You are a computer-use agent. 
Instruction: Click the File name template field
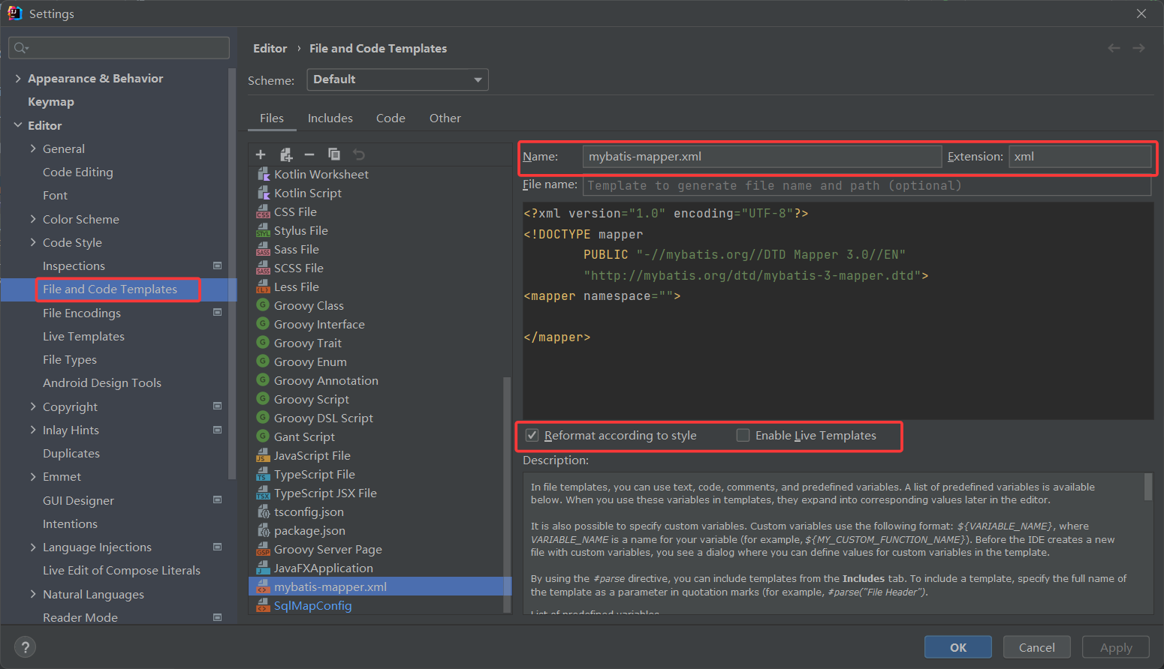click(867, 185)
